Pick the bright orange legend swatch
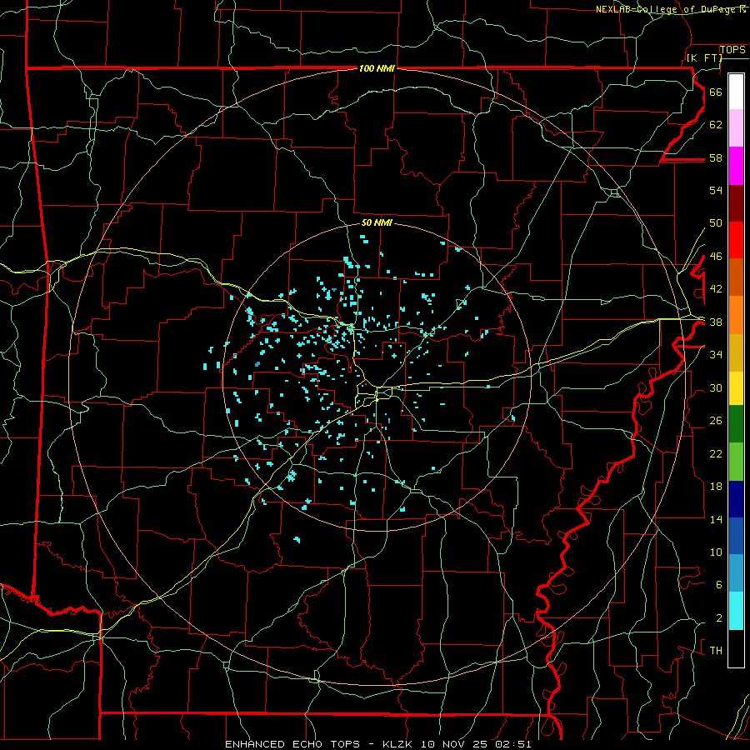 (736, 314)
